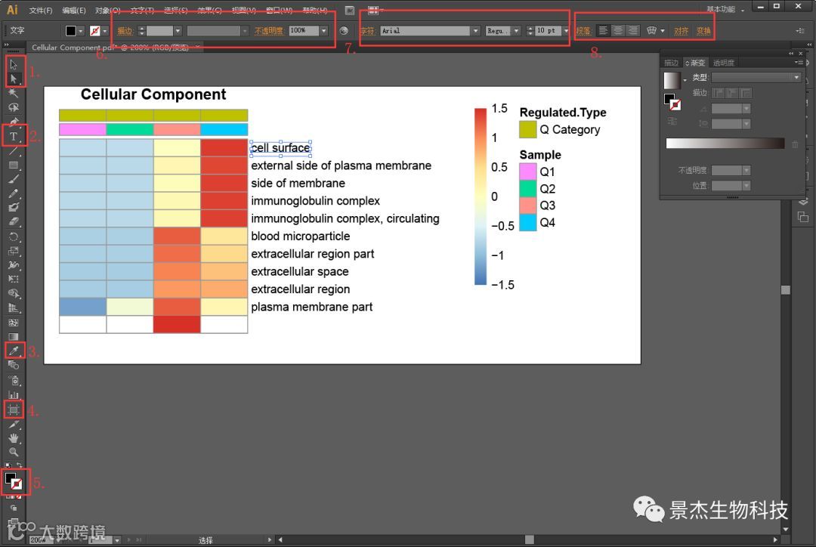Select the Artboard tool
The height and width of the screenshot is (547, 816).
14,409
